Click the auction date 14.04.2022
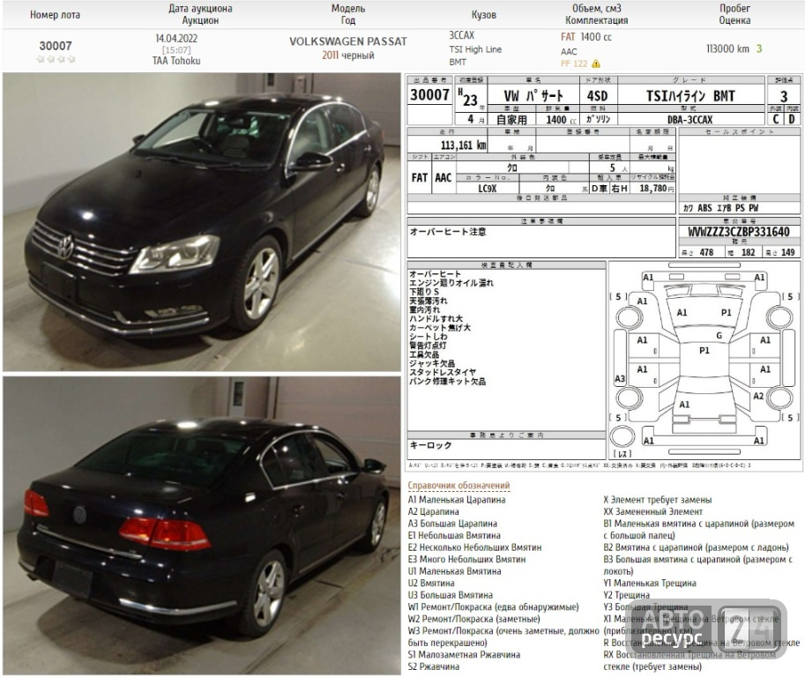The image size is (805, 677). click(x=176, y=39)
